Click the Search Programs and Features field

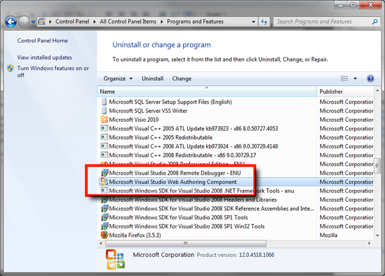321,22
